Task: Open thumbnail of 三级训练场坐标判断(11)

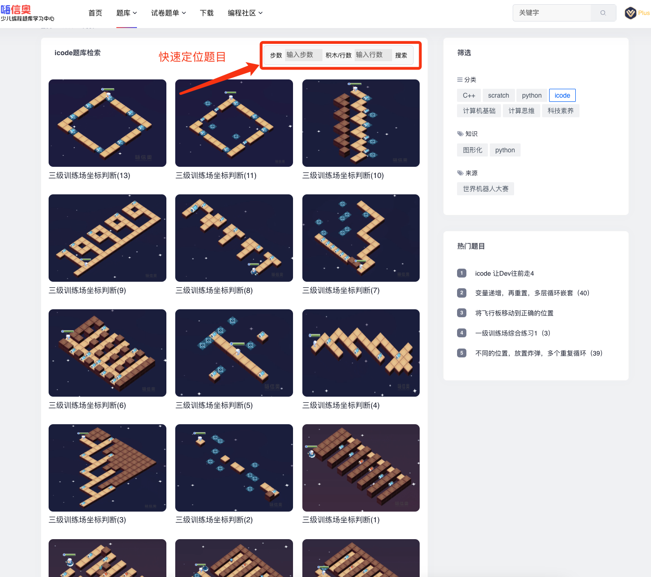Action: (x=234, y=123)
